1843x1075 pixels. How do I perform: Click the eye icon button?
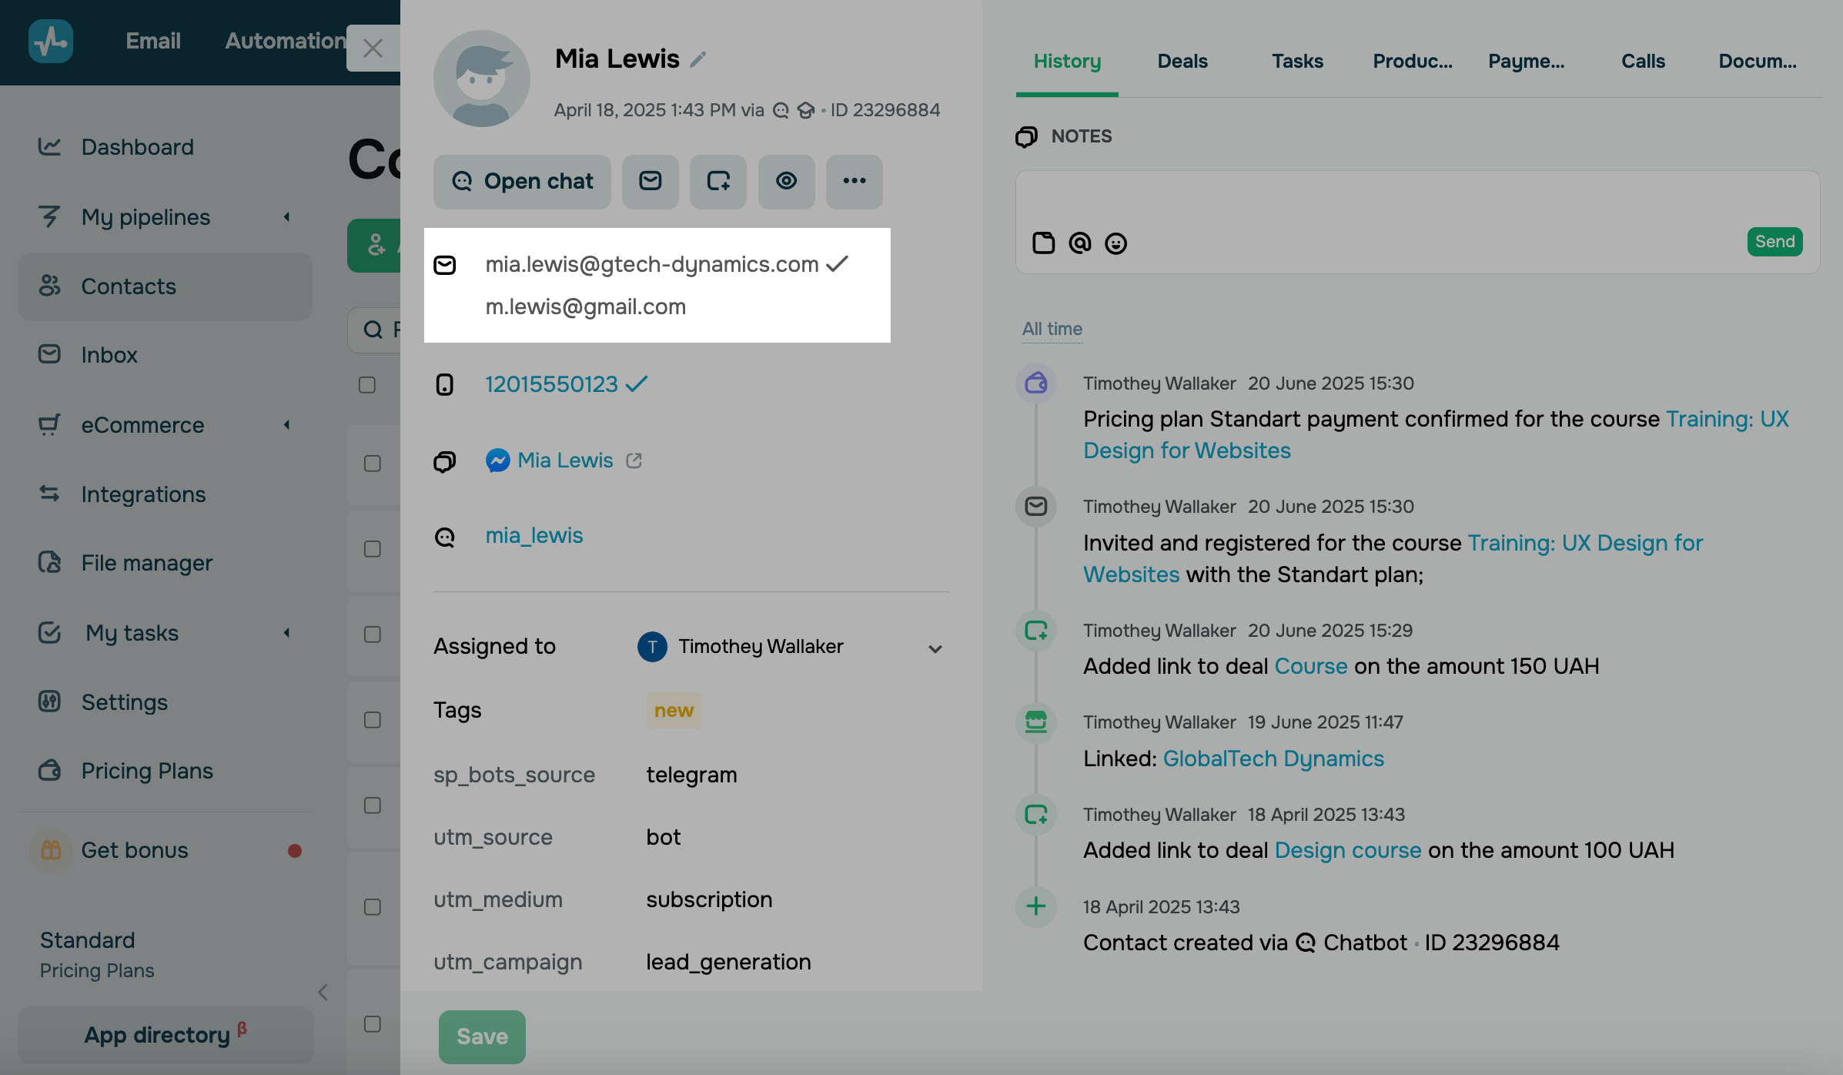click(x=785, y=181)
